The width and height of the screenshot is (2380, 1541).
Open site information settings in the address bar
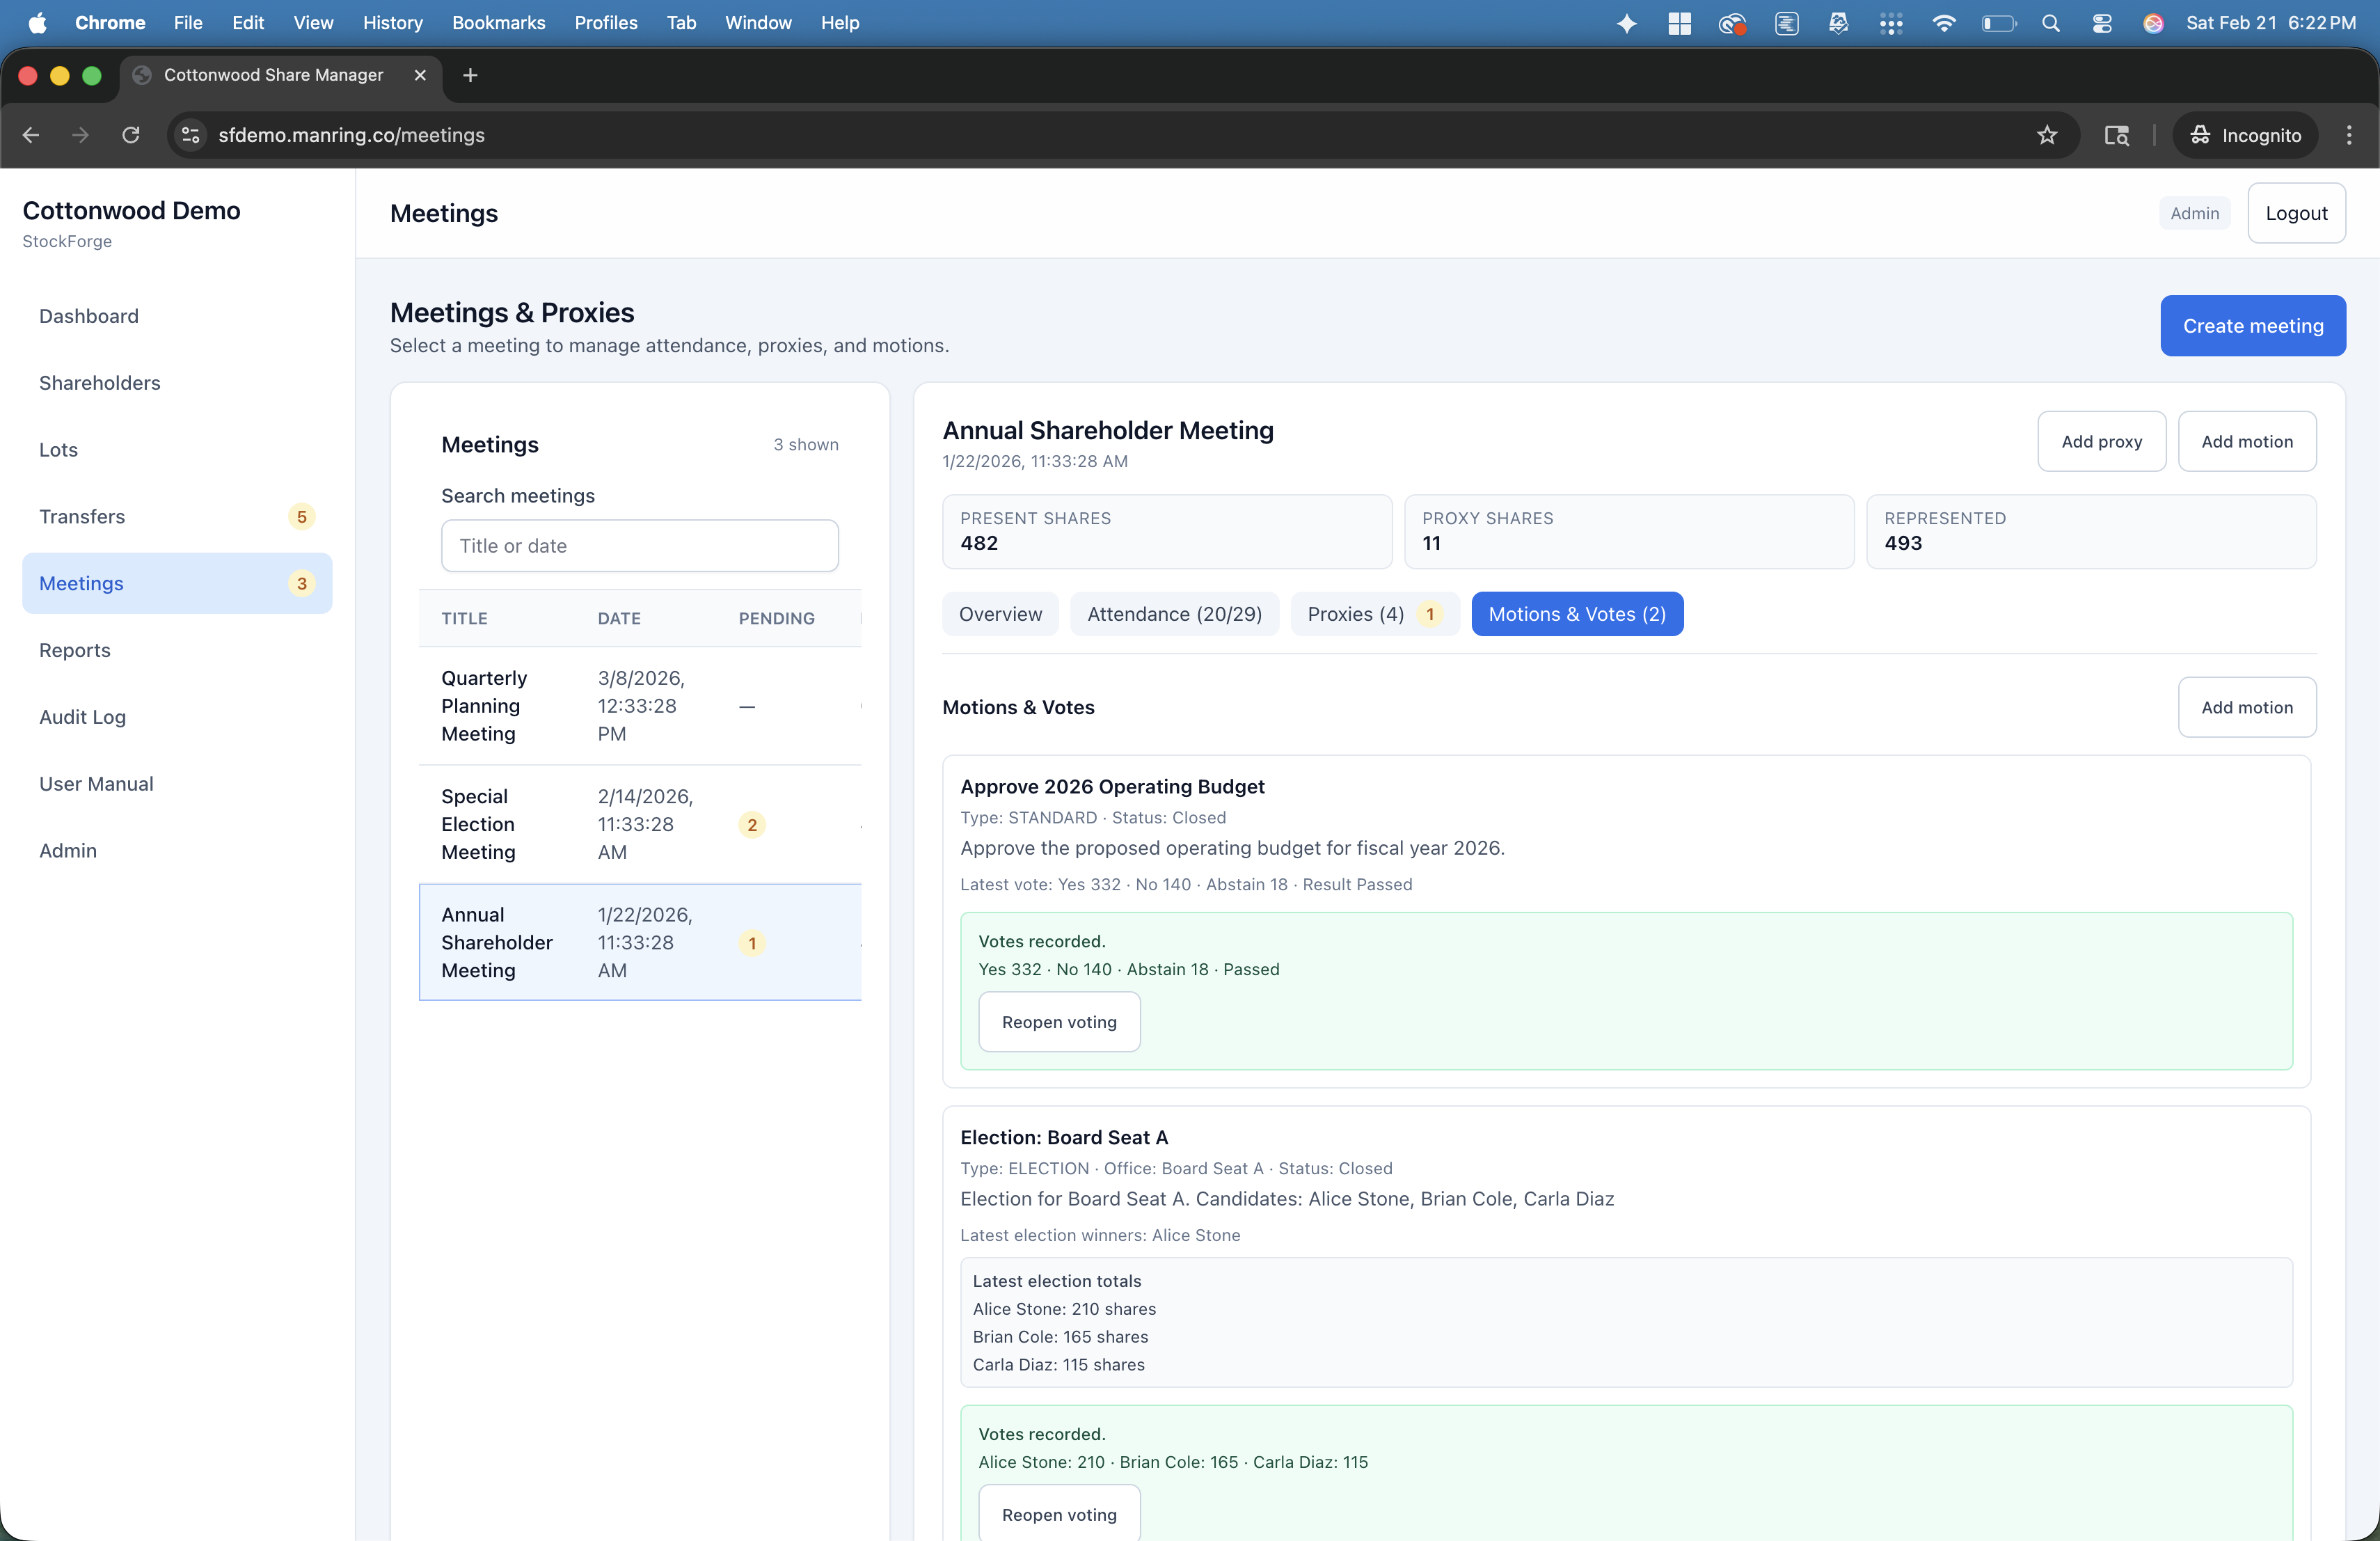point(190,135)
